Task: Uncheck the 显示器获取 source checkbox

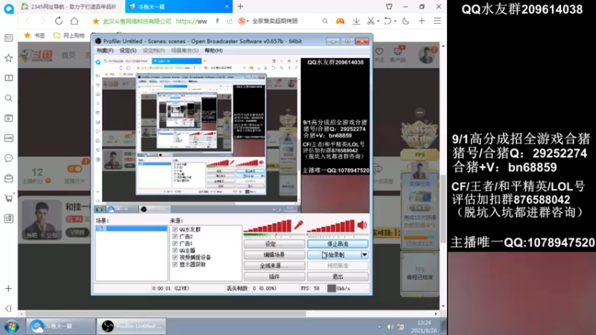Action: (x=175, y=264)
